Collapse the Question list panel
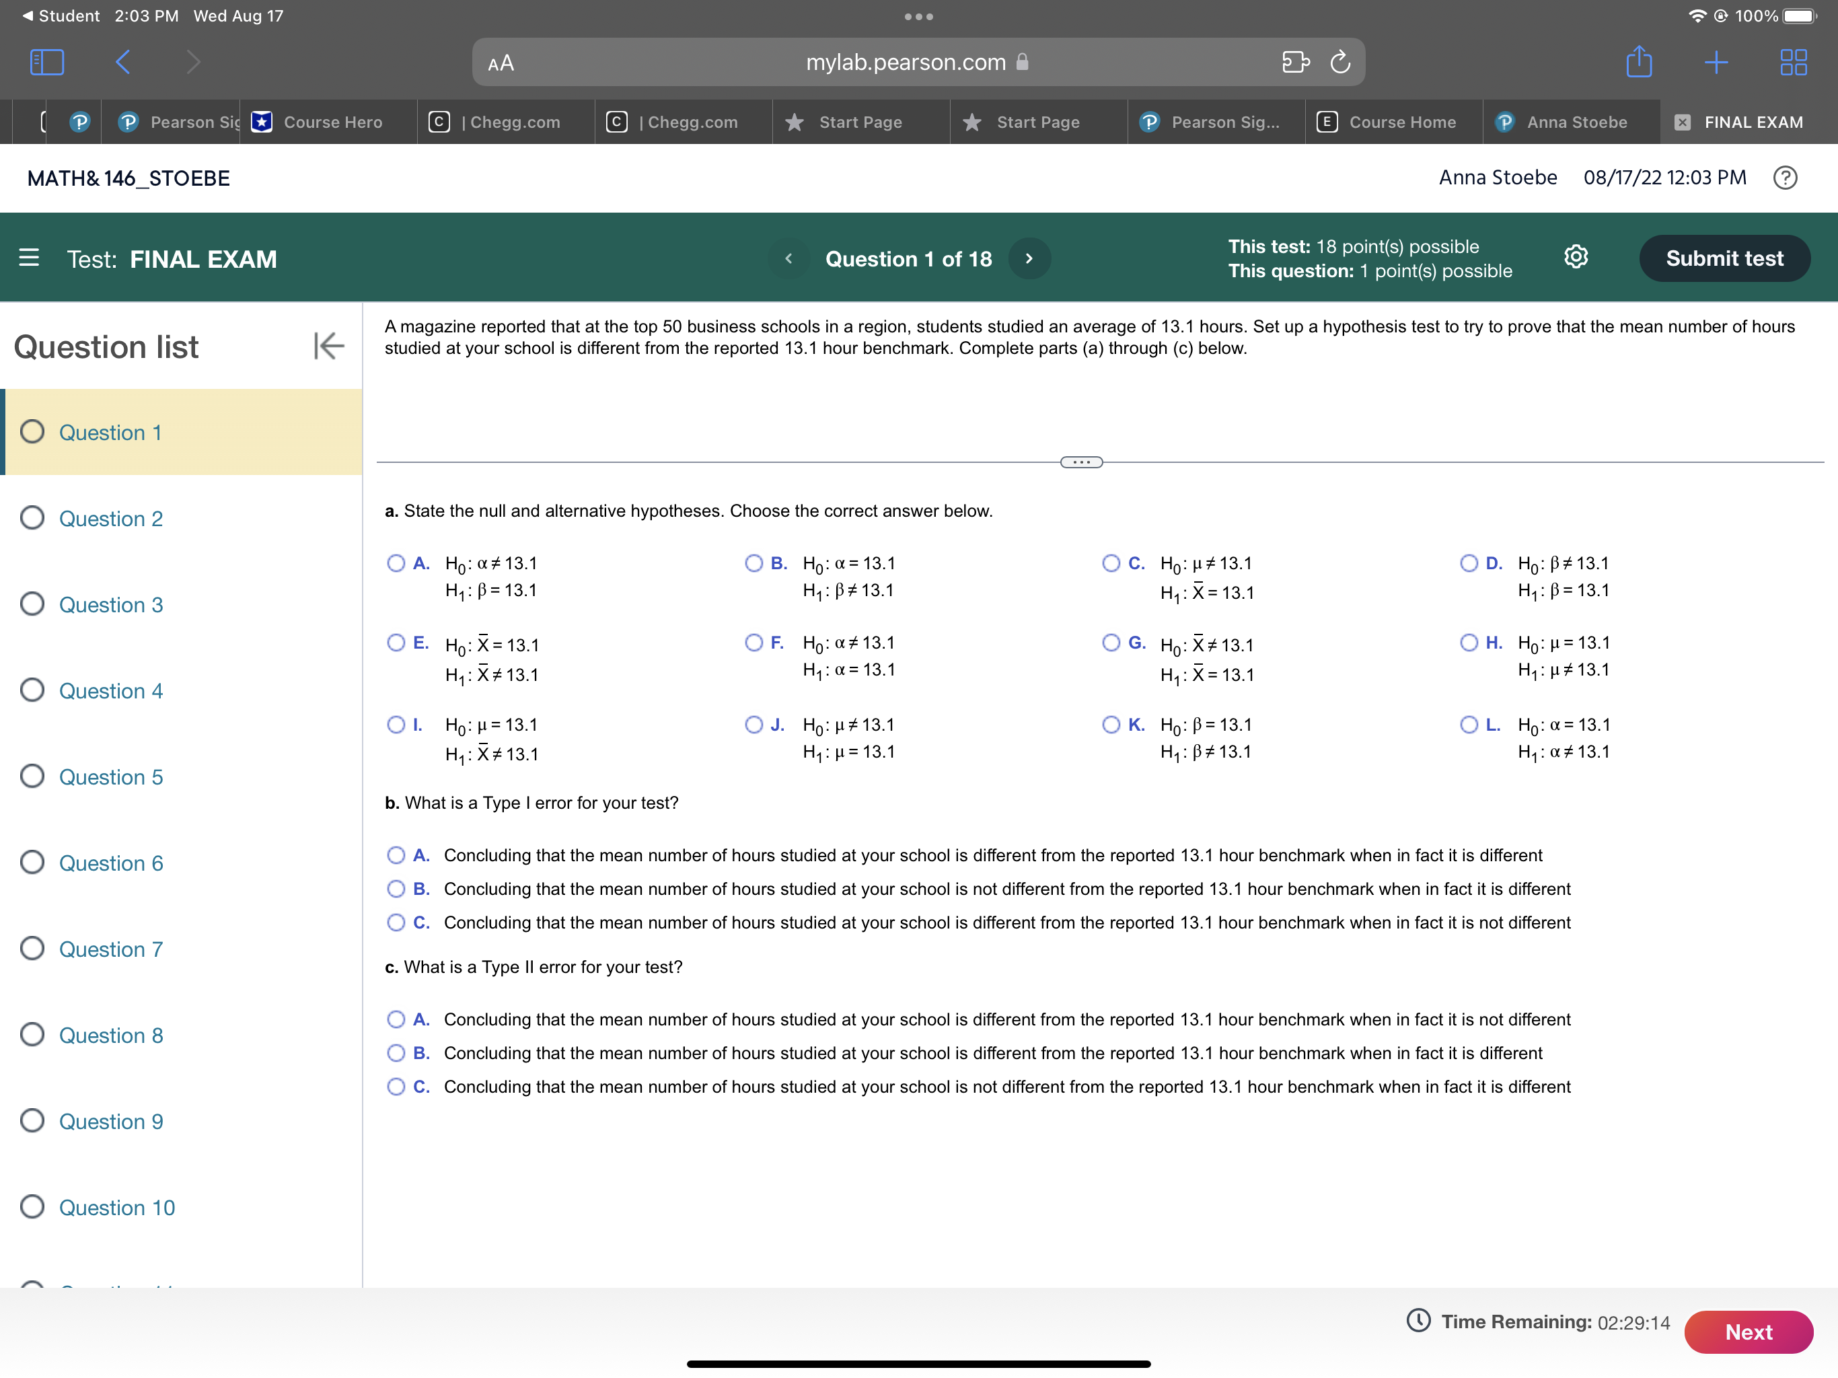The height and width of the screenshot is (1378, 1838). [x=328, y=346]
